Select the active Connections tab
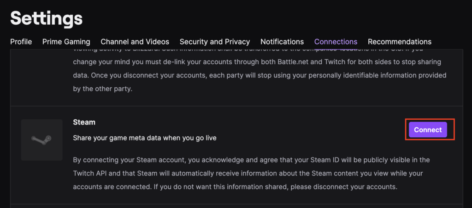Viewport: 472px width, 208px height. click(x=336, y=42)
